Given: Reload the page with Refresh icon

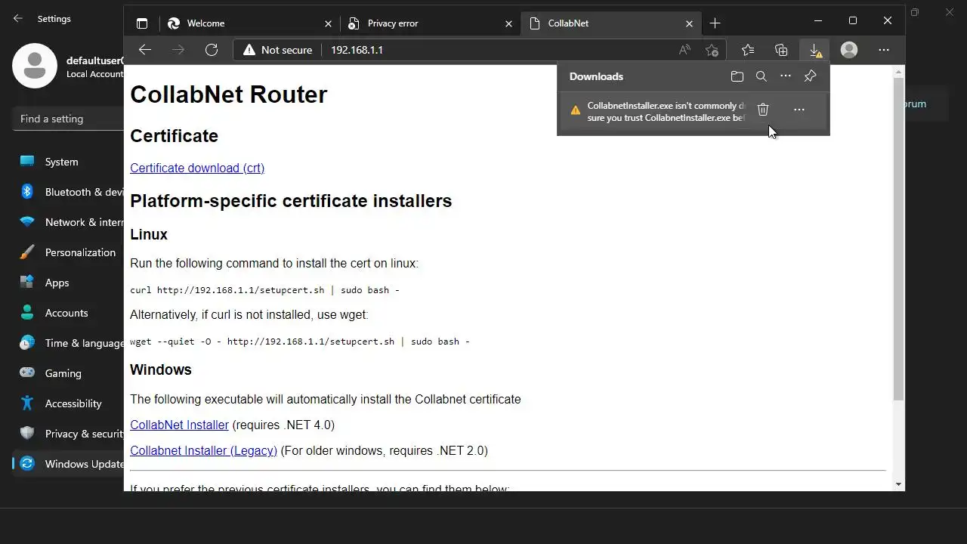Looking at the screenshot, I should [212, 50].
